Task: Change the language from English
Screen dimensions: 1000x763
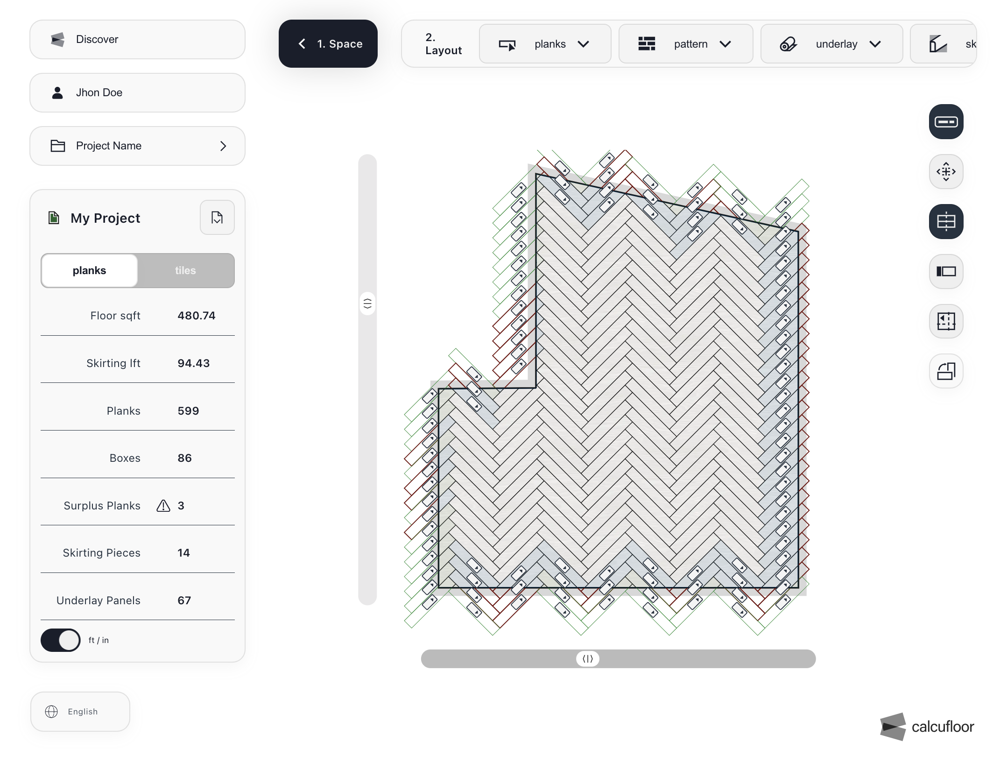Action: [80, 711]
